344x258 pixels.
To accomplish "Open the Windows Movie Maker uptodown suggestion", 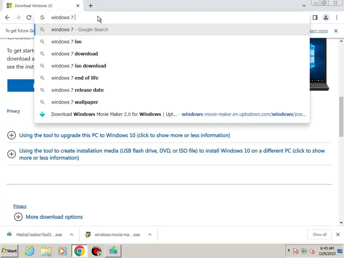I will (x=172, y=114).
